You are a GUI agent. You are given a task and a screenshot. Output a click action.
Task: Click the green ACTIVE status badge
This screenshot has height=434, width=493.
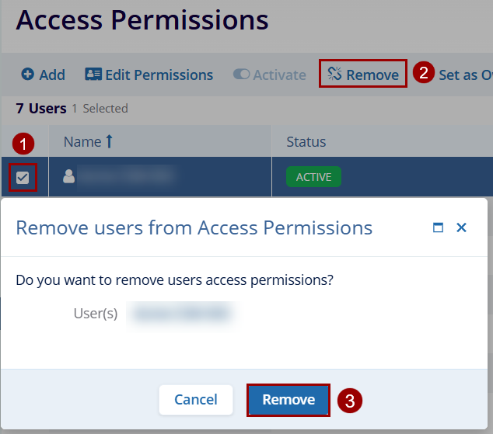pos(313,177)
